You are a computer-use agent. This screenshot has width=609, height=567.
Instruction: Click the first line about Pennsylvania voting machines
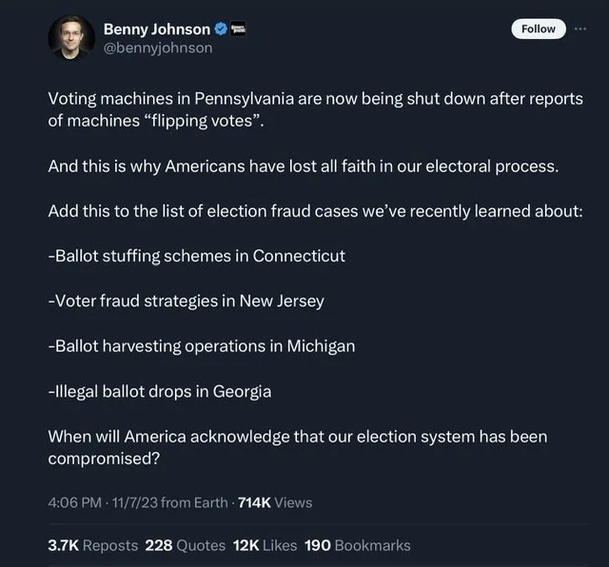(315, 99)
